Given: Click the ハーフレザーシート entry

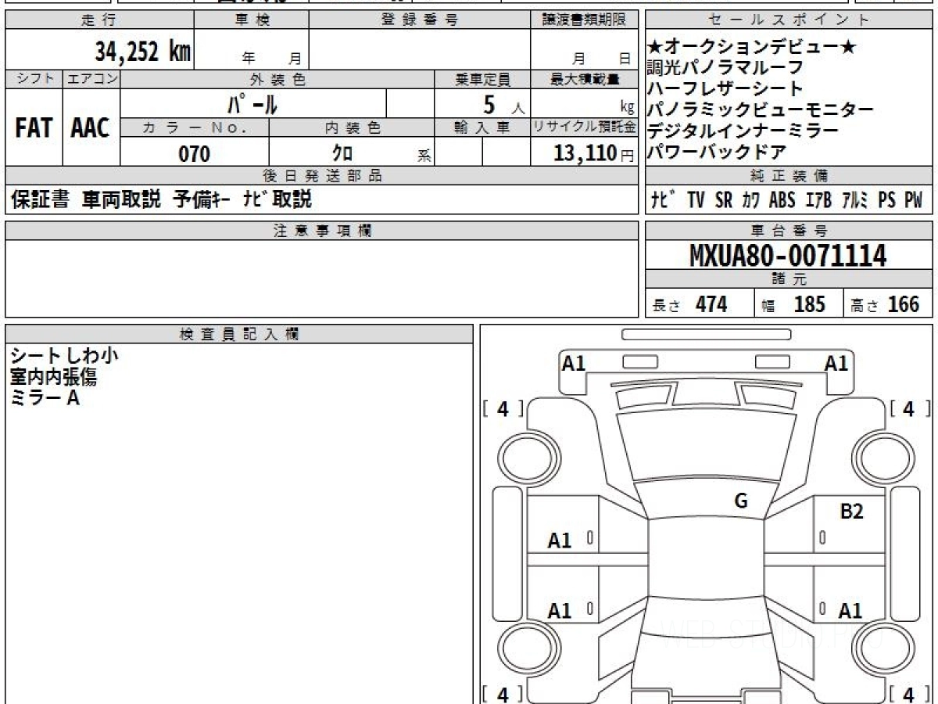Looking at the screenshot, I should pyautogui.click(x=725, y=88).
